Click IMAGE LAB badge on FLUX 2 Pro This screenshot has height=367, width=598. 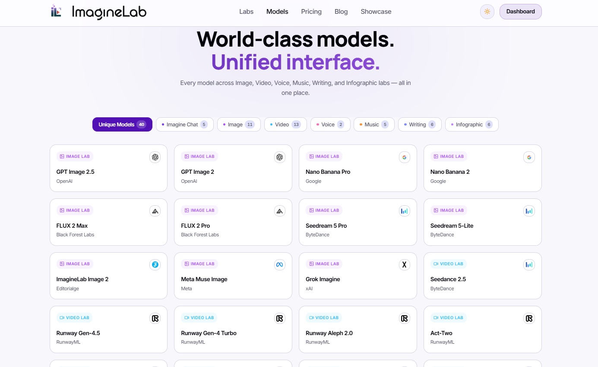pos(199,210)
